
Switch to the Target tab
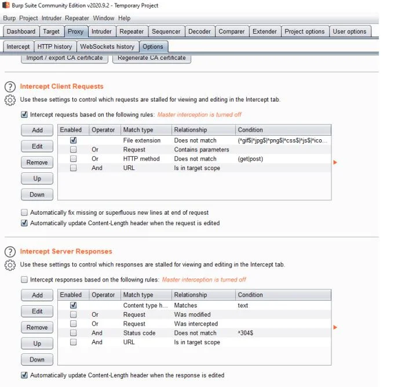(51, 31)
